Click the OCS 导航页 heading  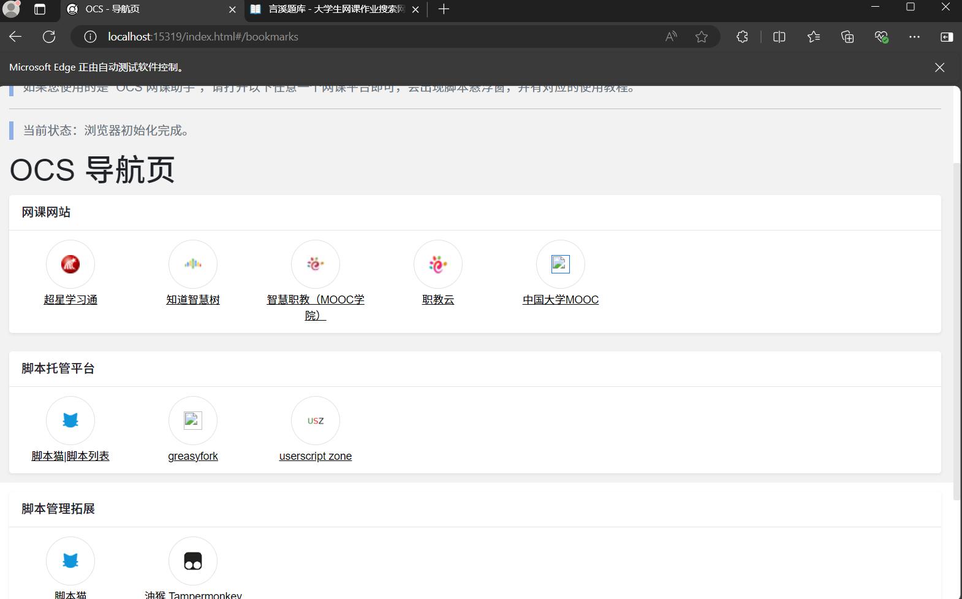click(x=92, y=170)
